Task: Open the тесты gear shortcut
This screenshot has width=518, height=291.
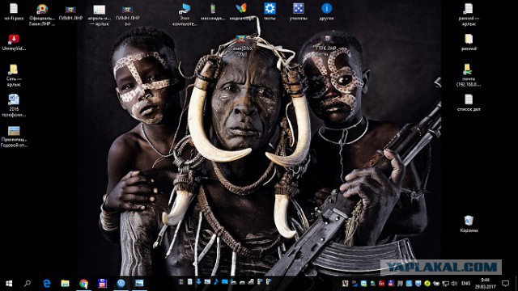Action: [x=270, y=11]
